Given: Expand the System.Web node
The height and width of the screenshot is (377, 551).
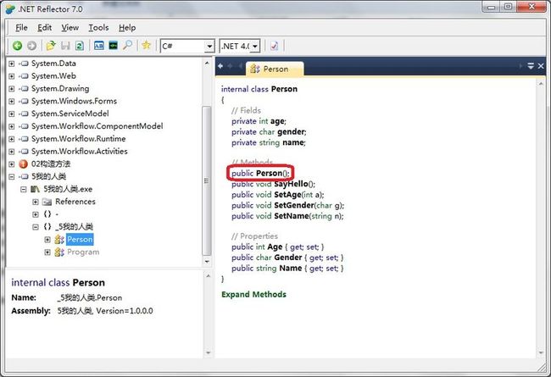Looking at the screenshot, I should point(12,76).
